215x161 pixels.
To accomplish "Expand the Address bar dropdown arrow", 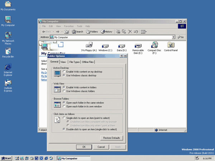I will [173, 37].
